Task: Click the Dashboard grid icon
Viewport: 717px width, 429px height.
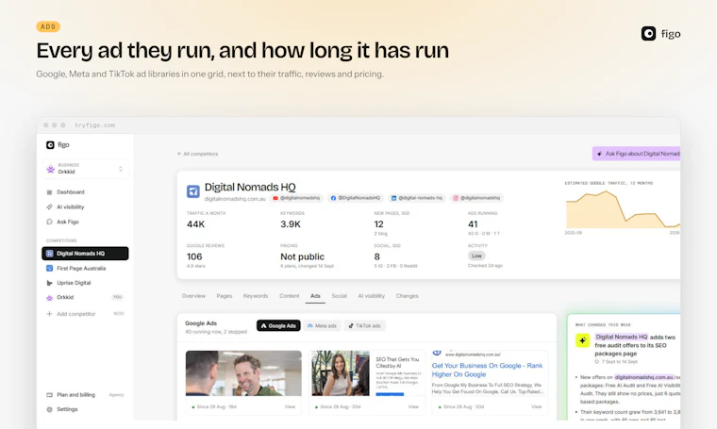Action: pyautogui.click(x=49, y=192)
